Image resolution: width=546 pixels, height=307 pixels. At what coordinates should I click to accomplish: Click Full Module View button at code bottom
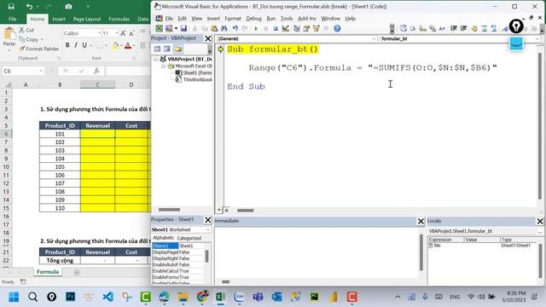(226, 210)
